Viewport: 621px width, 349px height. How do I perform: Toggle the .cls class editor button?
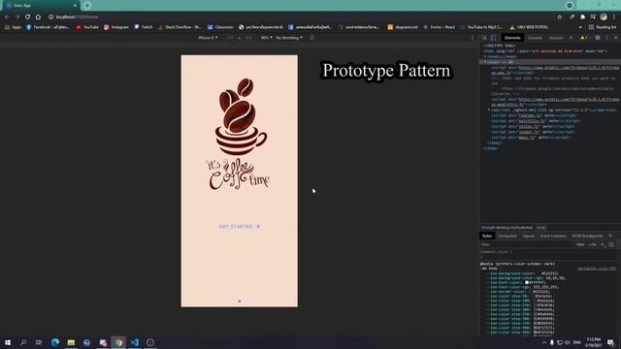coord(592,244)
